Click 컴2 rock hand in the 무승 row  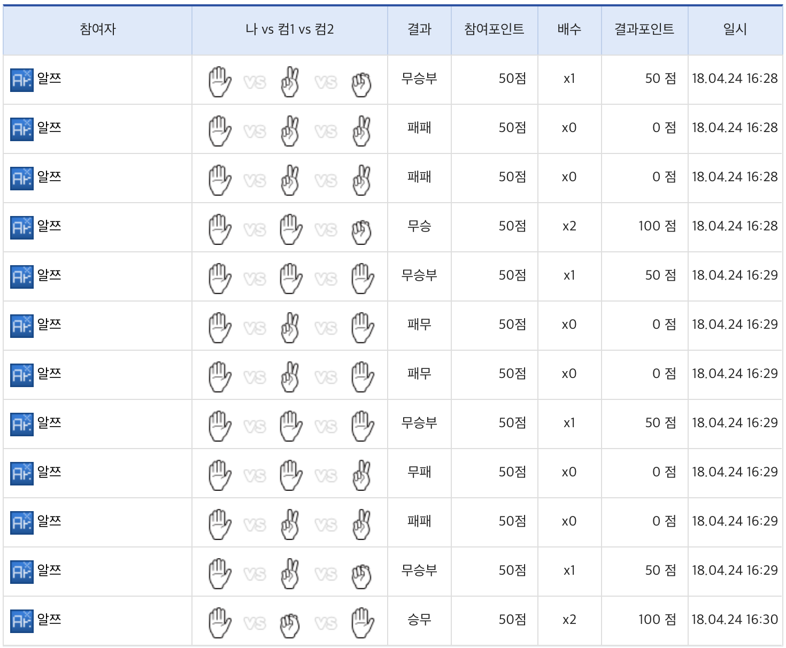point(361,231)
